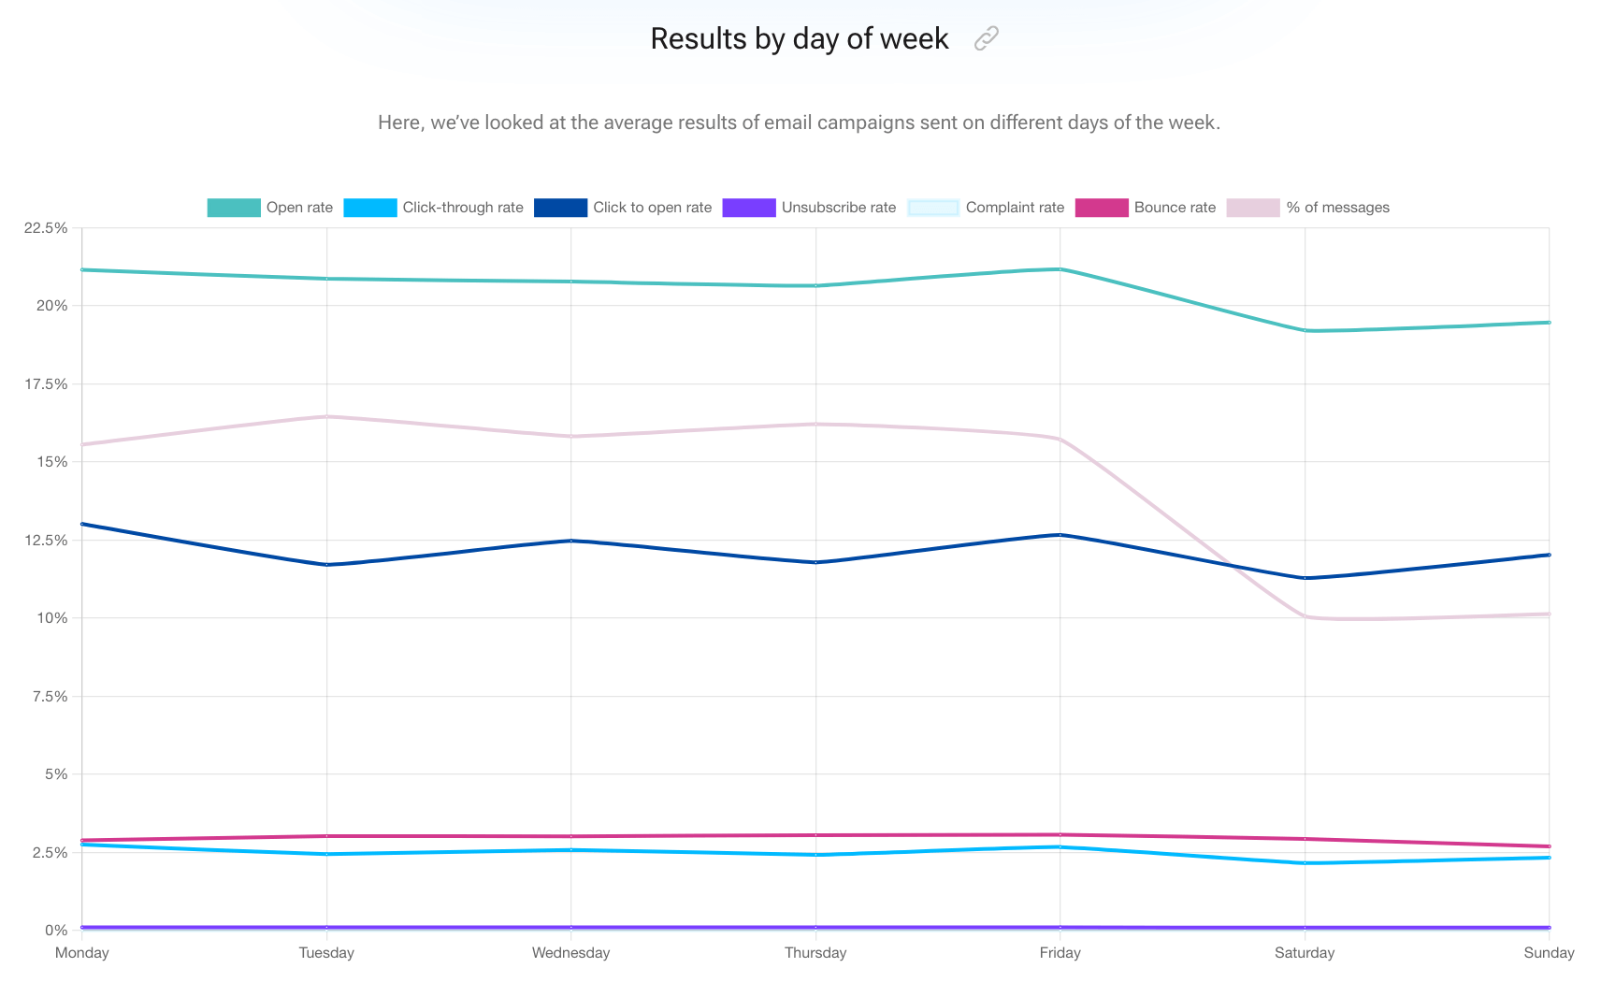Toggle the Open rate series label
Screen dimensions: 1601x997
click(x=299, y=208)
